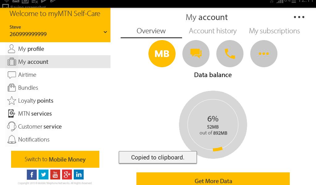The image size is (316, 185).
Task: Open the My account overflow menu
Action: coord(299,17)
